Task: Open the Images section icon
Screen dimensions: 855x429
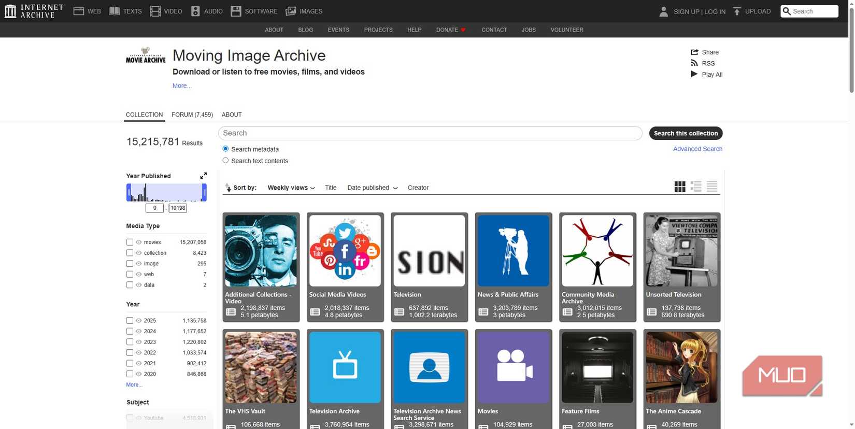Action: point(291,11)
